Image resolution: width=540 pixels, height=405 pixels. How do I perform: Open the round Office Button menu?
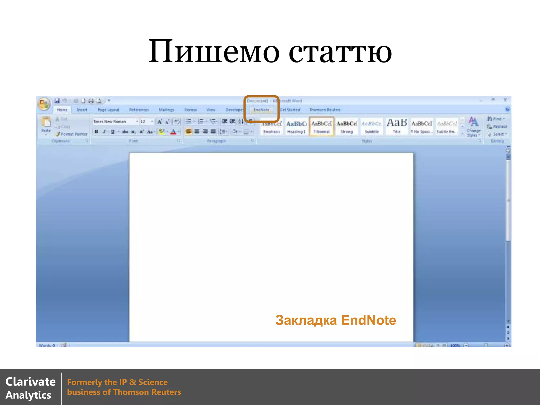[x=44, y=104]
